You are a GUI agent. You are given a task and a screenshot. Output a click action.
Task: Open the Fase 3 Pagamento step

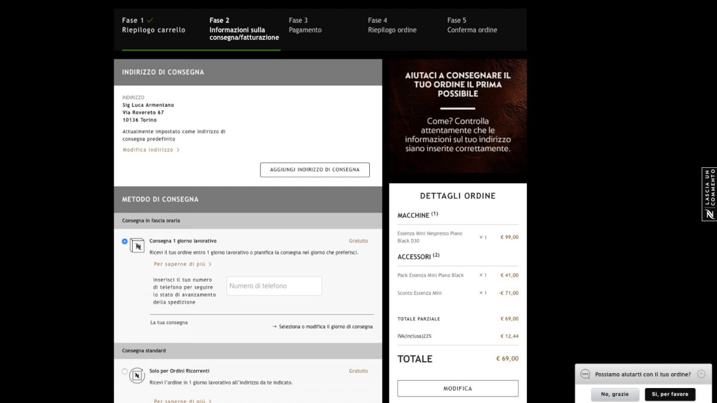[305, 25]
